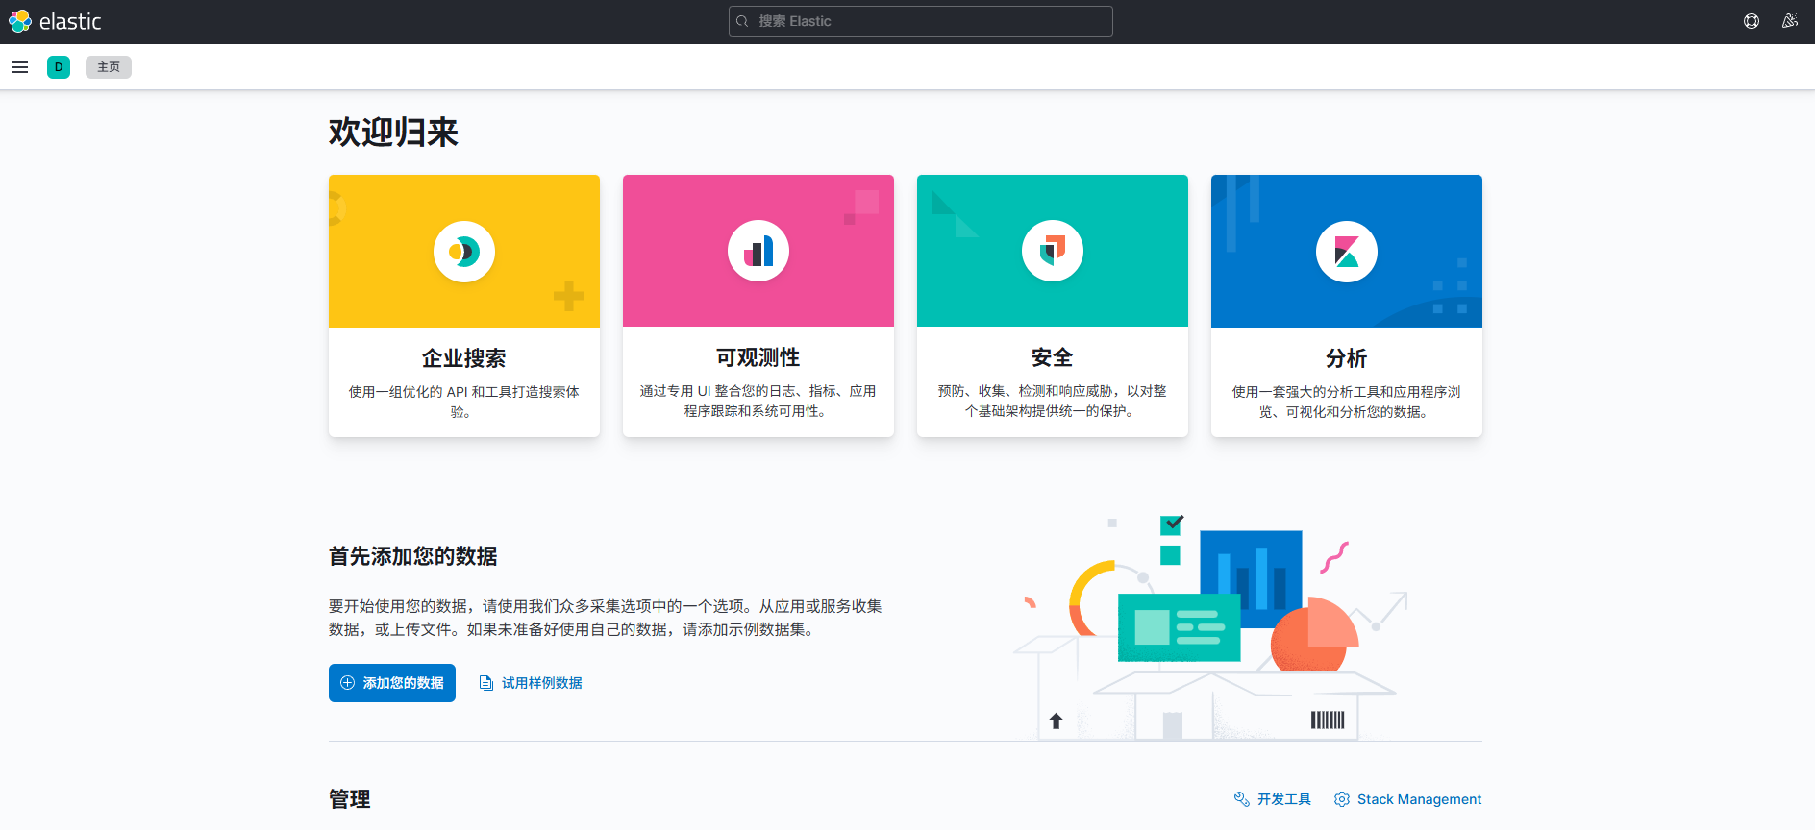Open the 企业搜索 card title

click(x=464, y=358)
